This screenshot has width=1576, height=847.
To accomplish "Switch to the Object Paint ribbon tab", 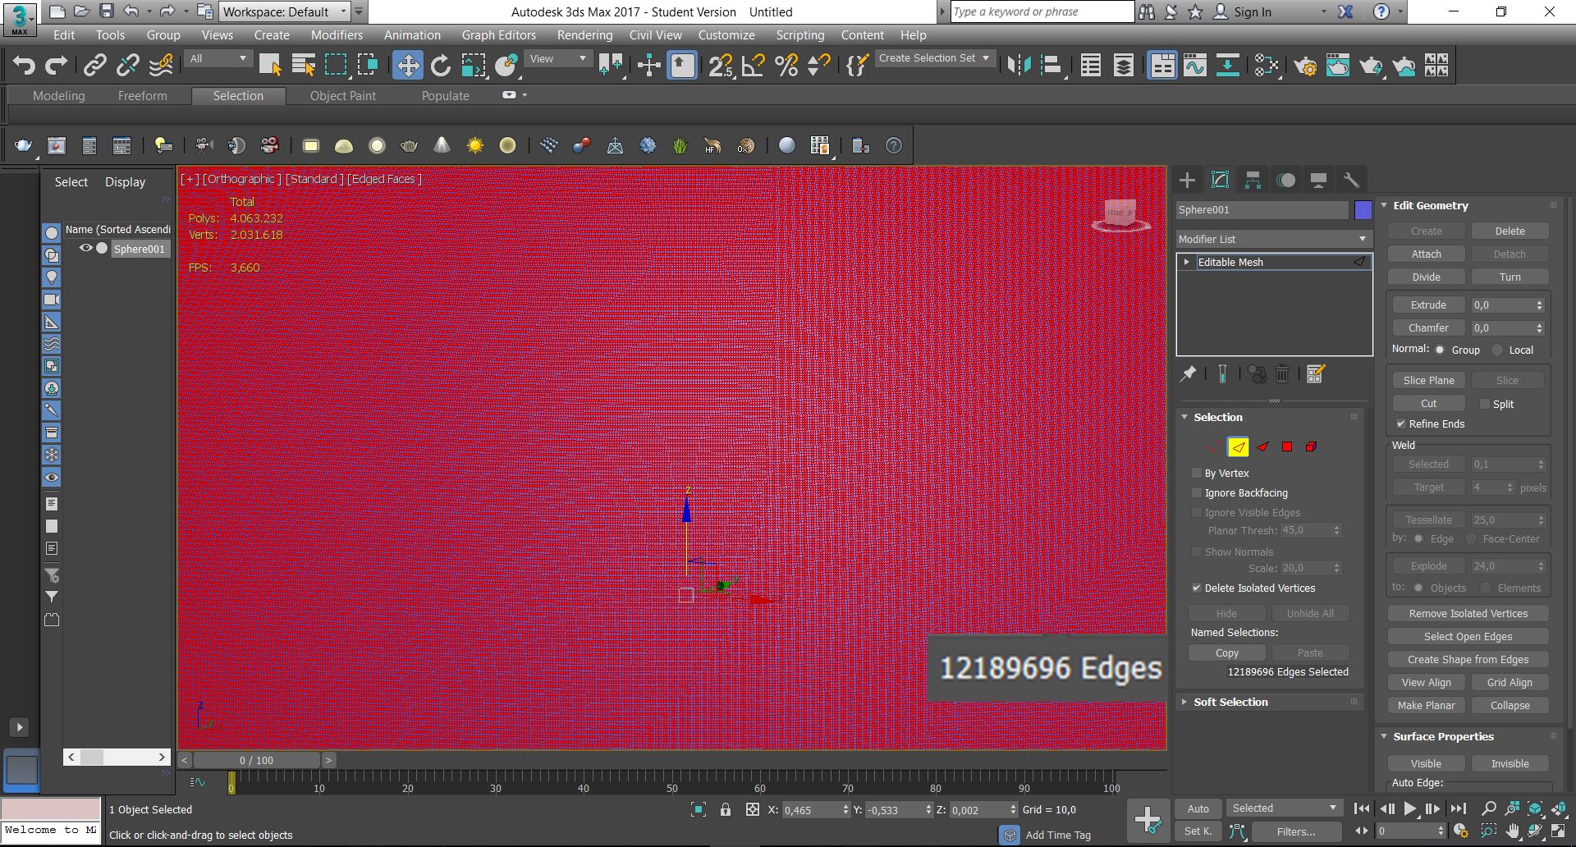I will [342, 96].
